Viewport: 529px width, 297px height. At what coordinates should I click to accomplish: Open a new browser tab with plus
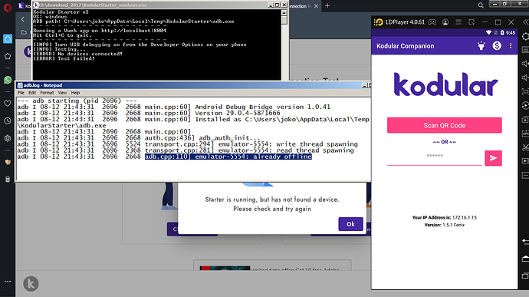point(327,5)
